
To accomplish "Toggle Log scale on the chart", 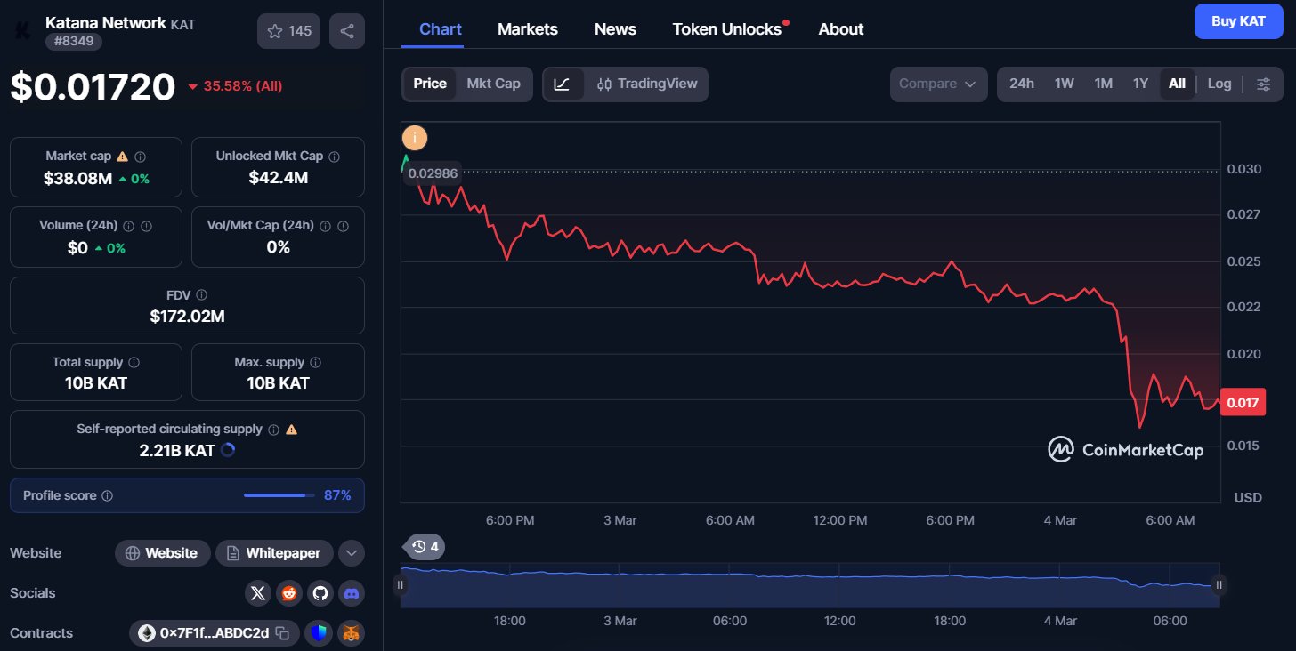I will pos(1219,84).
